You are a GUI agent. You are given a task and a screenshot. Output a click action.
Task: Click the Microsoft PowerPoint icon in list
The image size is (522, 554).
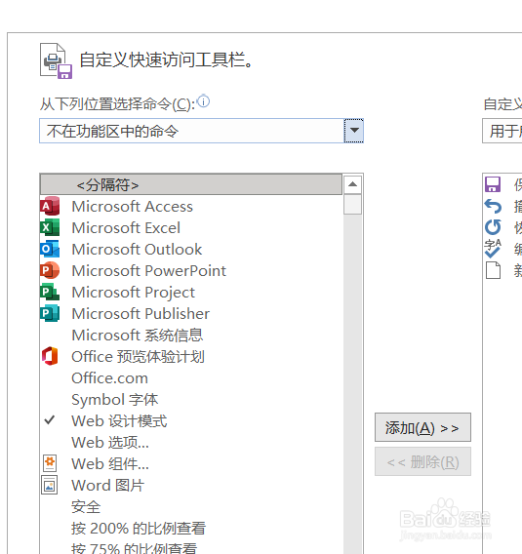[x=50, y=270]
